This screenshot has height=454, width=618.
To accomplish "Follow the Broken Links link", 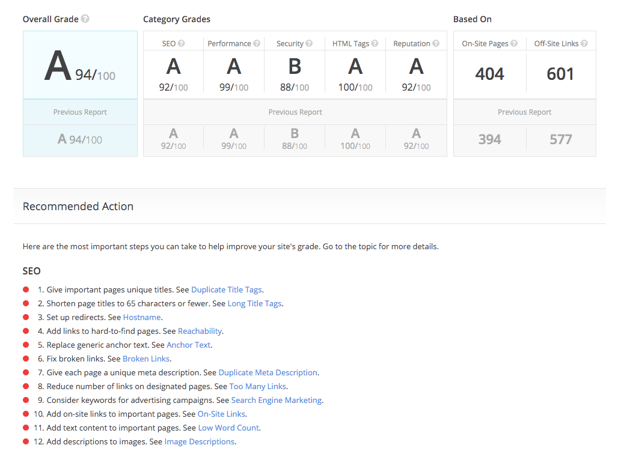I will (146, 359).
